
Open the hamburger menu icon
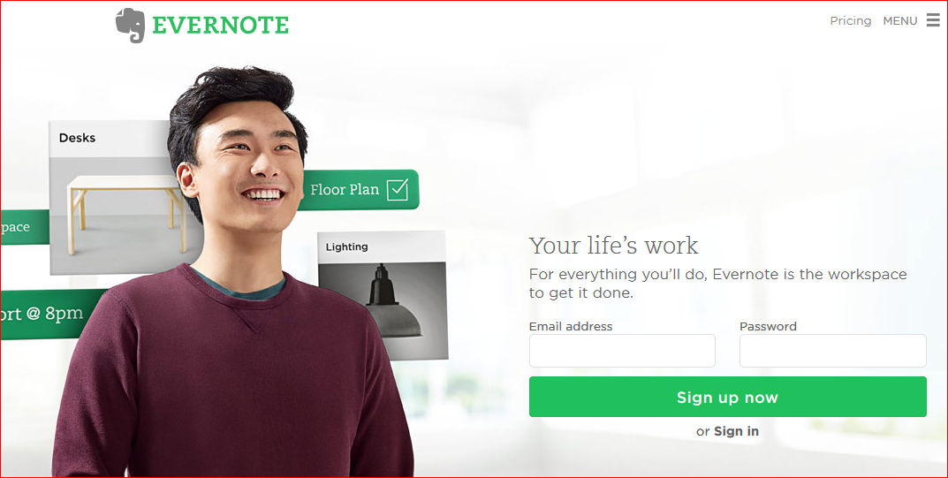(934, 20)
